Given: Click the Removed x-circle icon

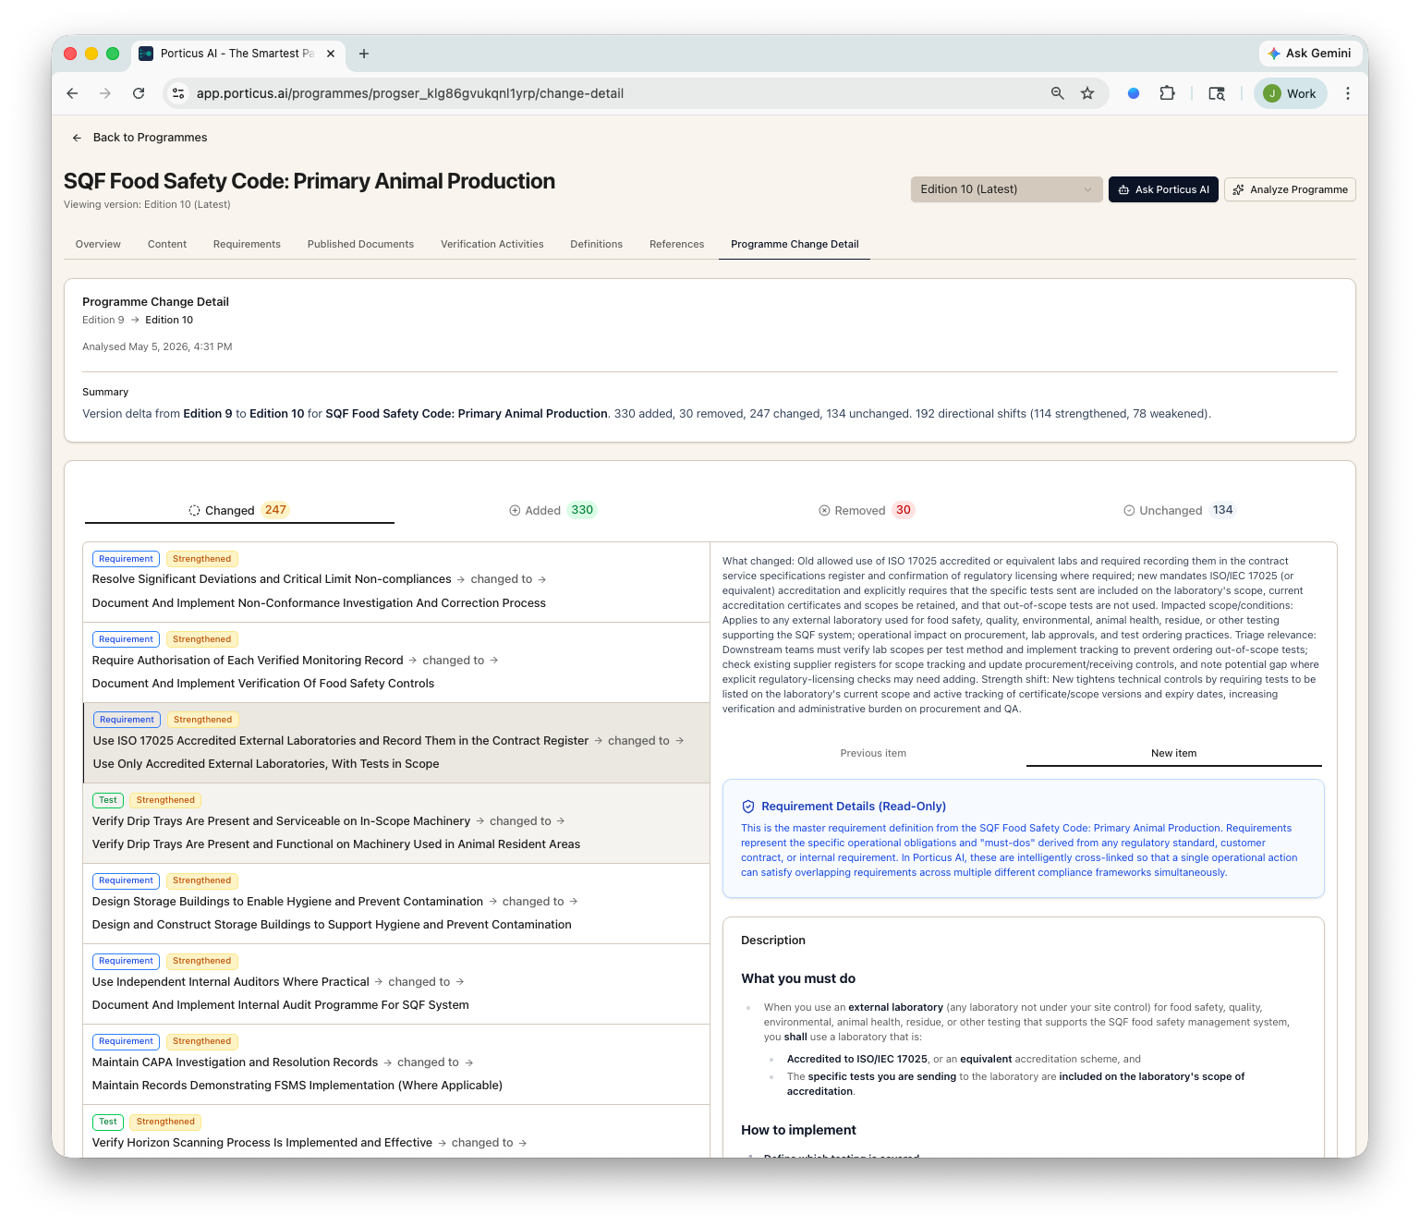Looking at the screenshot, I should [824, 511].
